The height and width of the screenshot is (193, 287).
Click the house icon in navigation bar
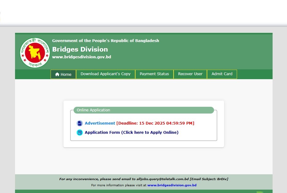point(57,74)
